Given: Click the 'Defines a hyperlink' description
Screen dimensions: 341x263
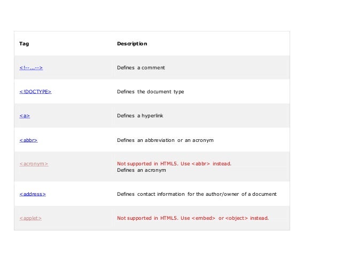Looking at the screenshot, I should tap(140, 116).
